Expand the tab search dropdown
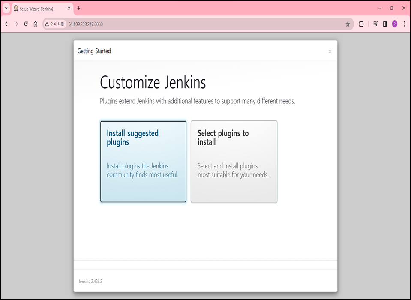Image resolution: width=411 pixels, height=300 pixels. (6, 9)
